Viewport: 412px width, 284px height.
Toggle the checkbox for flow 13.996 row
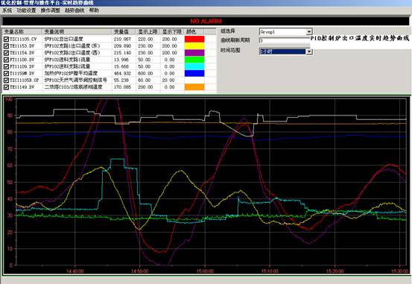(6, 60)
